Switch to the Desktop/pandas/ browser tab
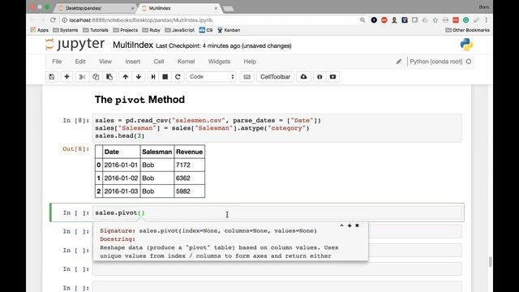519x292 pixels. point(96,8)
